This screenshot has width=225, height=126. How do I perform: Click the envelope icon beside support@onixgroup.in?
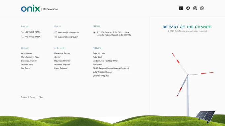click(56, 37)
